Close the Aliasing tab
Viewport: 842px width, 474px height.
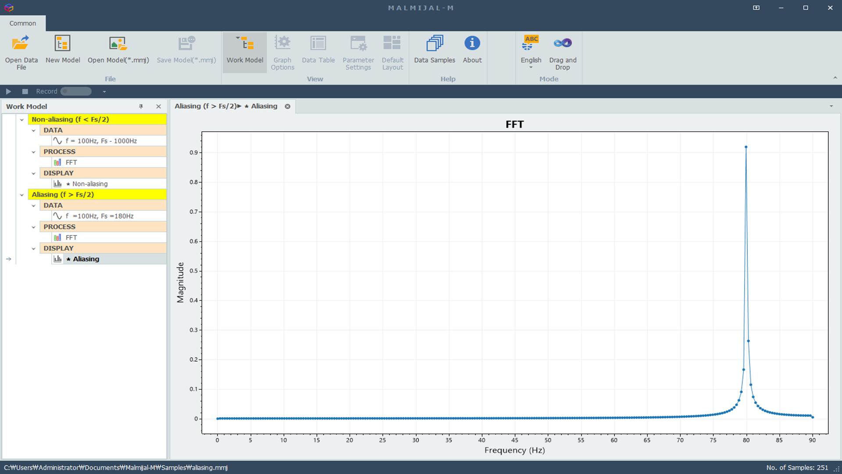(x=288, y=106)
